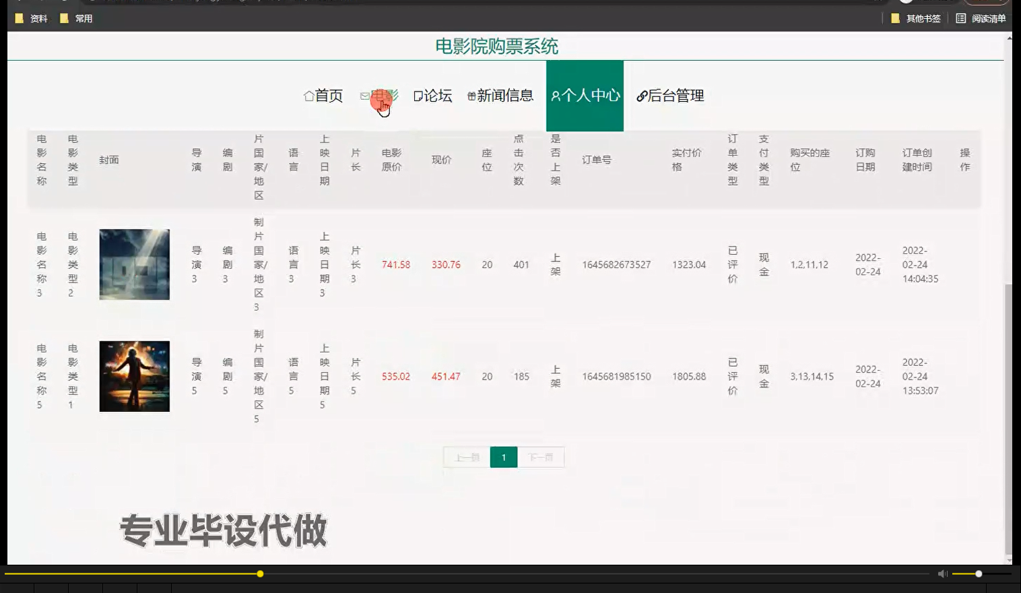
Task: Click the movie poster for 电影名称5
Action: coord(134,376)
